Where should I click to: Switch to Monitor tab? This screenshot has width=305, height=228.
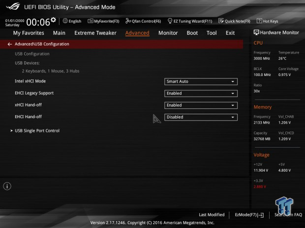tap(168, 33)
